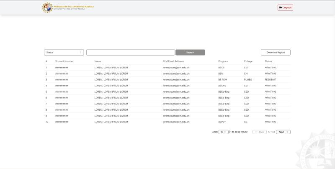Viewport: 335px width, 169px height.
Task: Open the BSCS student row
Action: (167, 68)
